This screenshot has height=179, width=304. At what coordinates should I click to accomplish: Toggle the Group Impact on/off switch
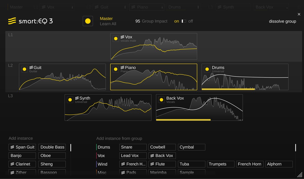(x=184, y=21)
